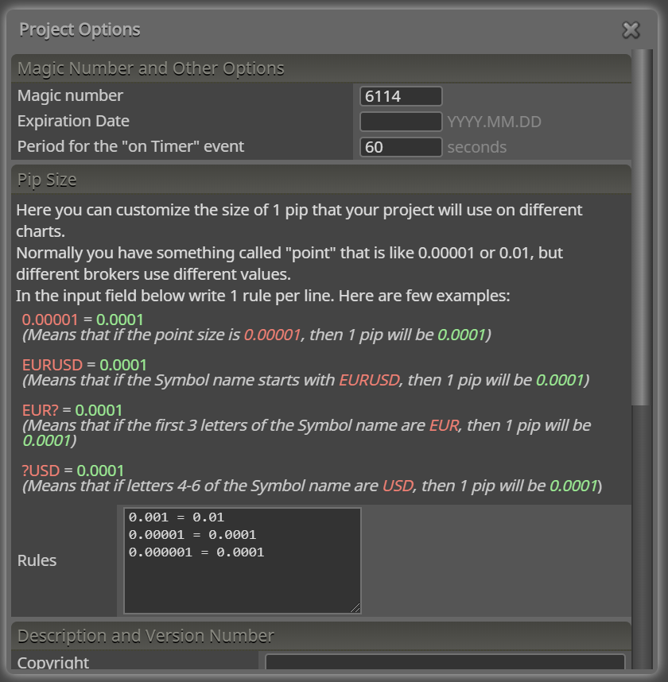Click the 'seconds' unit label
Image resolution: width=668 pixels, height=682 pixels.
click(x=477, y=147)
